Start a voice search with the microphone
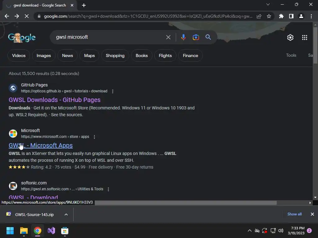Screen dimensions: 318x238 pyautogui.click(x=183, y=37)
